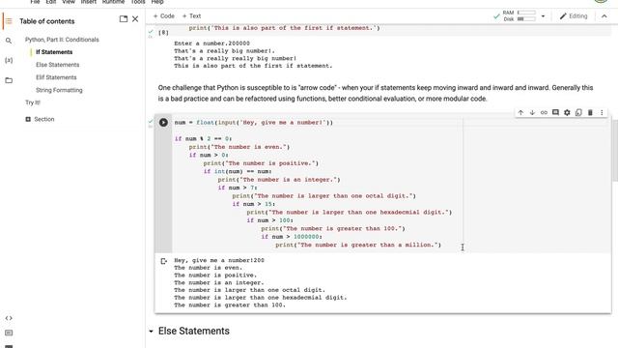
Task: Add a comment to the cell
Action: tap(555, 112)
